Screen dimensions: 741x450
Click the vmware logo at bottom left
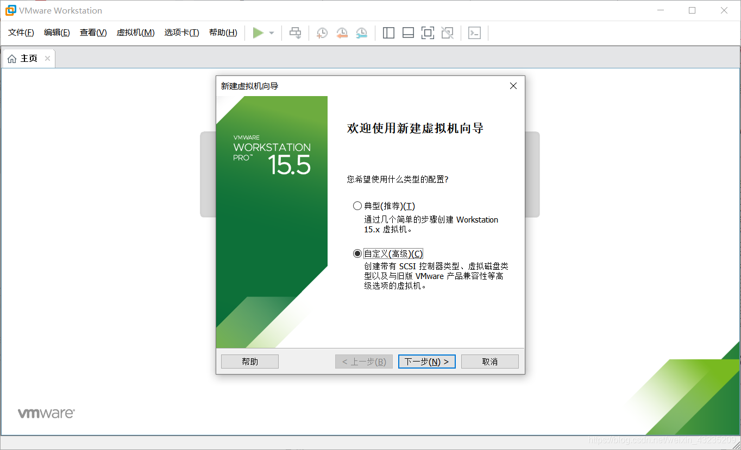click(x=46, y=414)
